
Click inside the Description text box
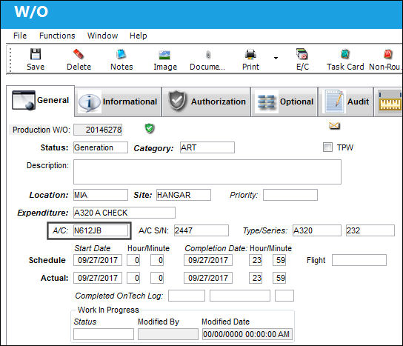tap(207, 172)
